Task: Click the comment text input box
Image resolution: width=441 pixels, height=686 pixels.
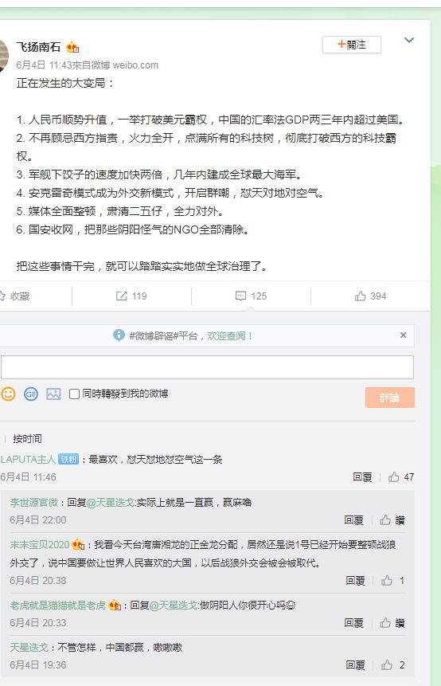Action: [207, 367]
